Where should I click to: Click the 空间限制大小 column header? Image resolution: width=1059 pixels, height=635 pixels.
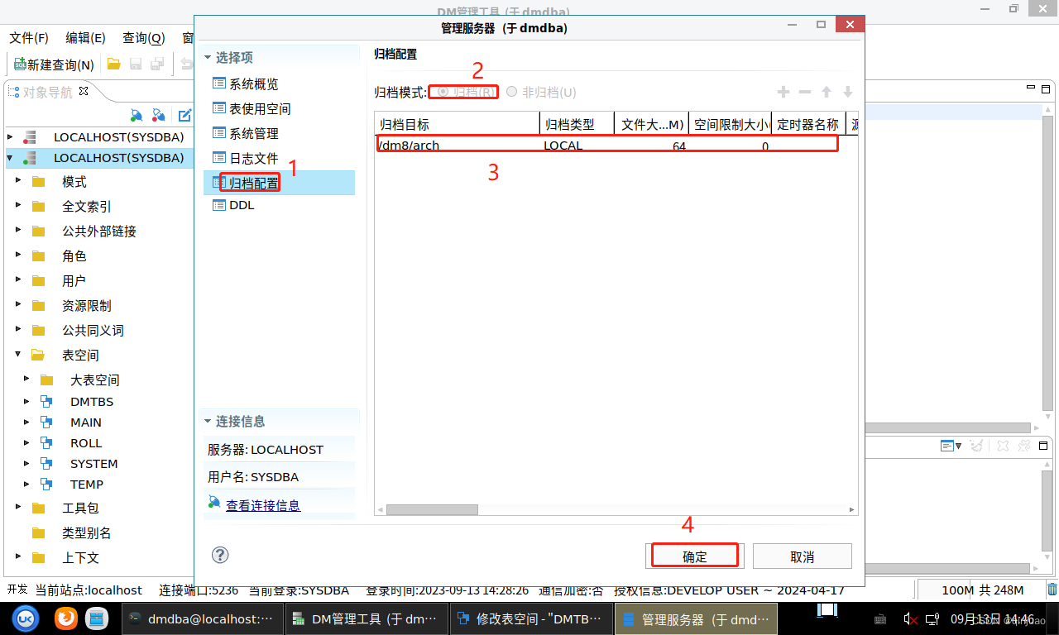point(731,124)
